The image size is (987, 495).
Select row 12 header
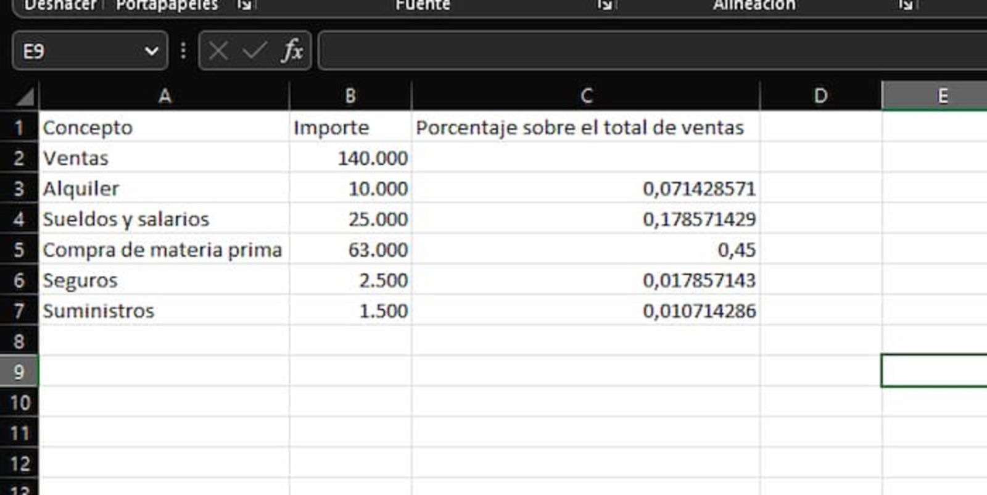point(19,464)
